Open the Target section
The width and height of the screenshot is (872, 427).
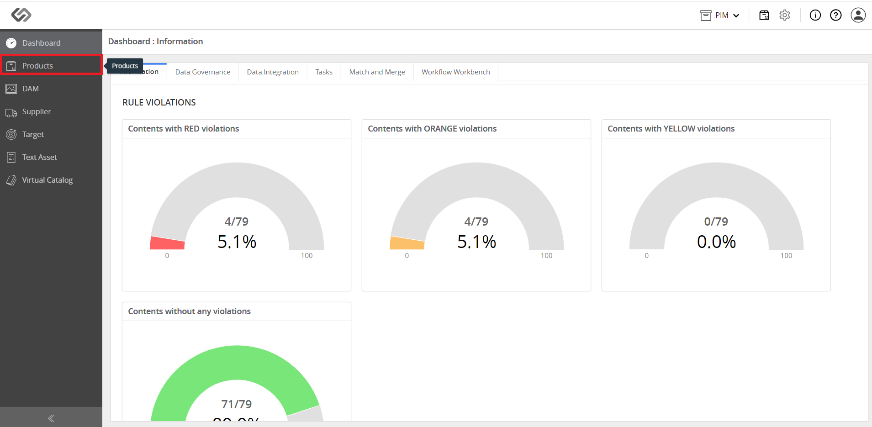[x=51, y=134]
